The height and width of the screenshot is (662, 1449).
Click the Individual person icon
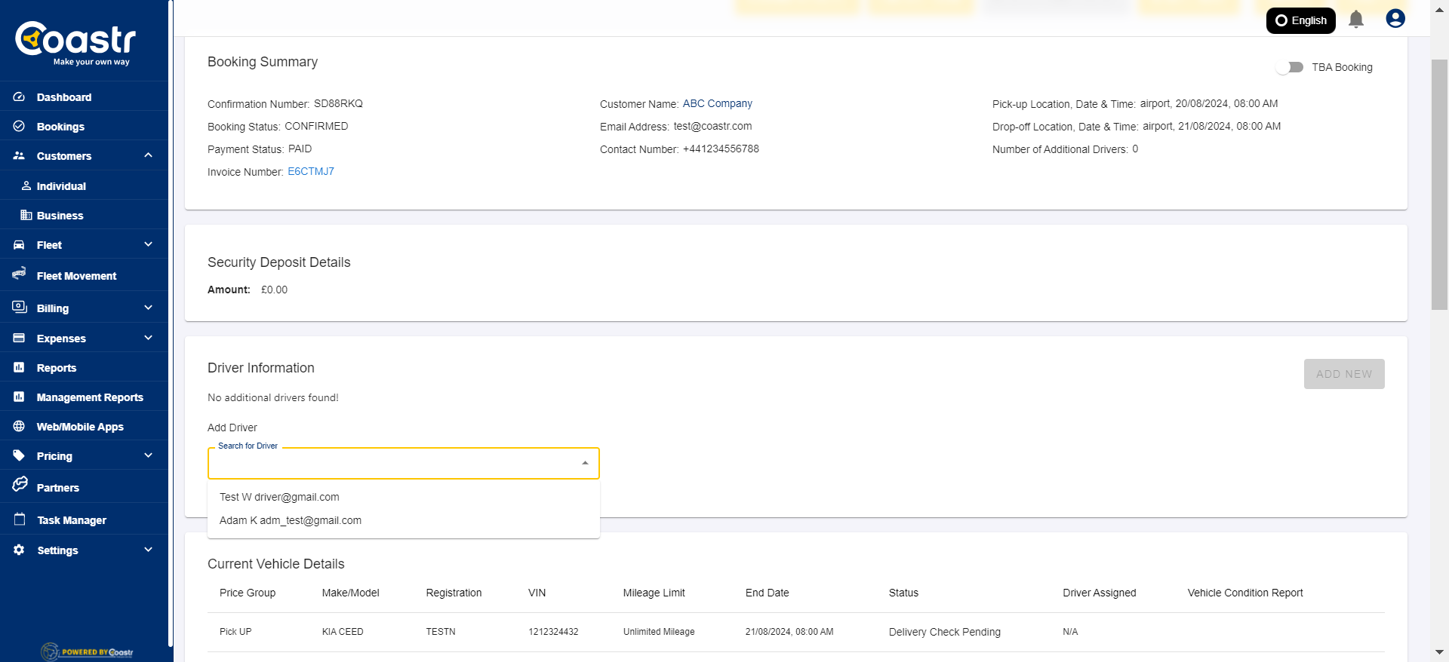26,185
